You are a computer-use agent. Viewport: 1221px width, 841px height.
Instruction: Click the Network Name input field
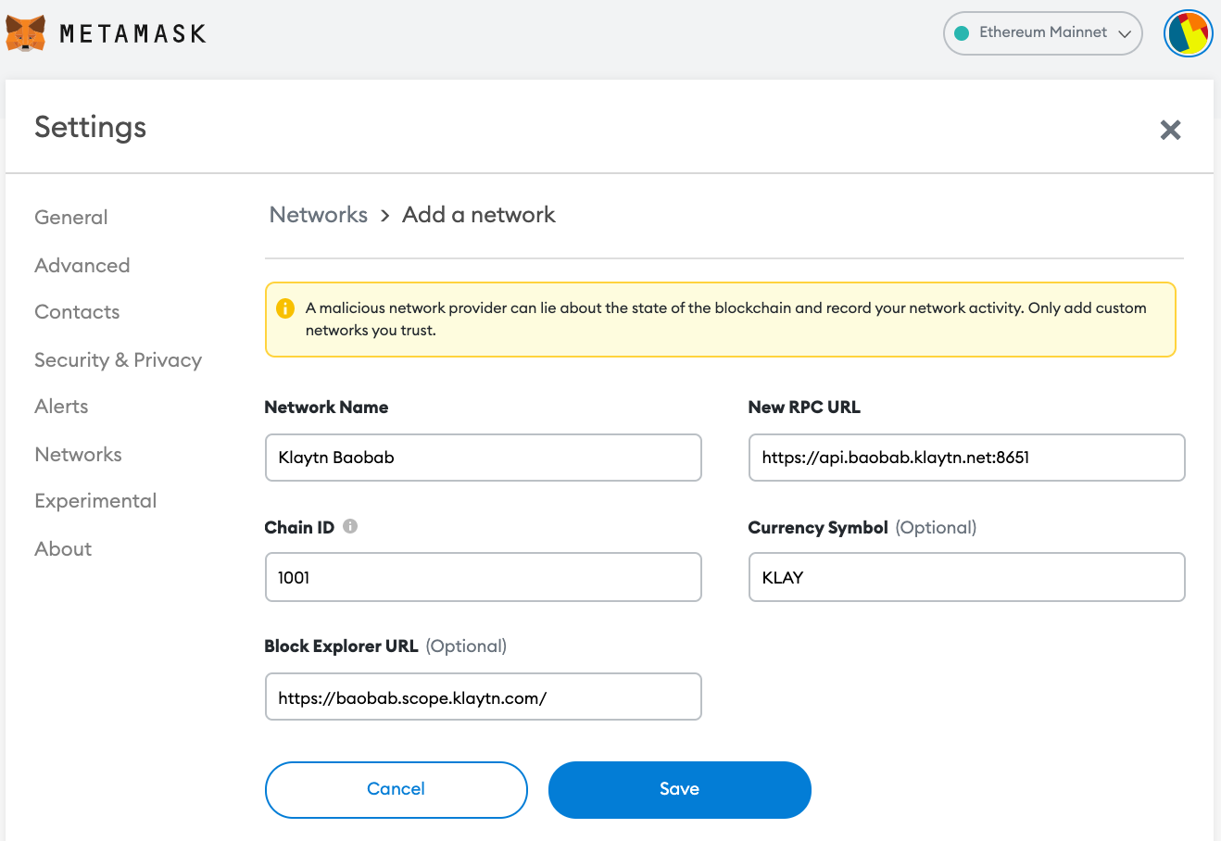(x=484, y=458)
